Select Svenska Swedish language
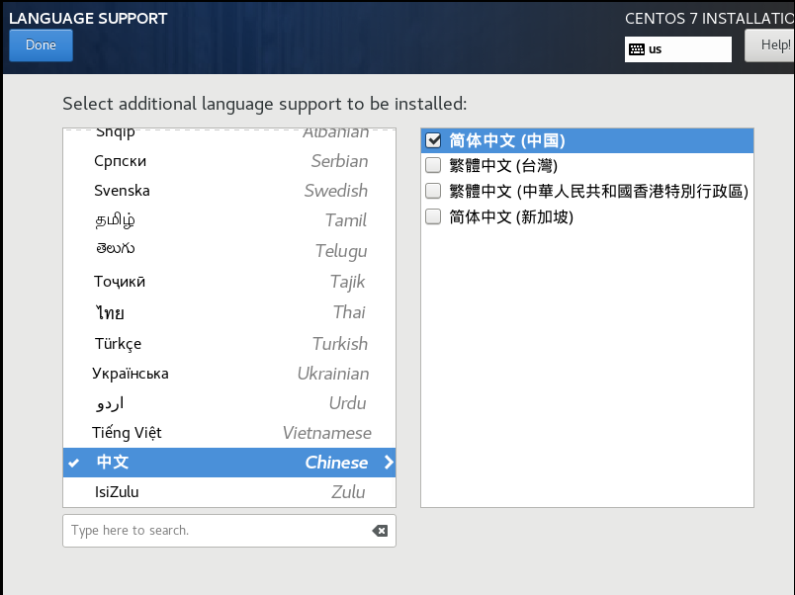 229,191
